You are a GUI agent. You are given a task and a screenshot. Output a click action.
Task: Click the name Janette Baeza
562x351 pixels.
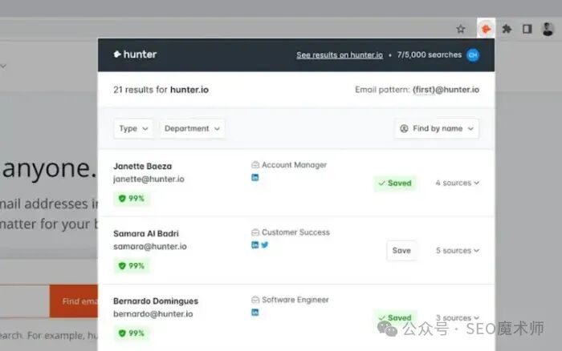(x=143, y=167)
